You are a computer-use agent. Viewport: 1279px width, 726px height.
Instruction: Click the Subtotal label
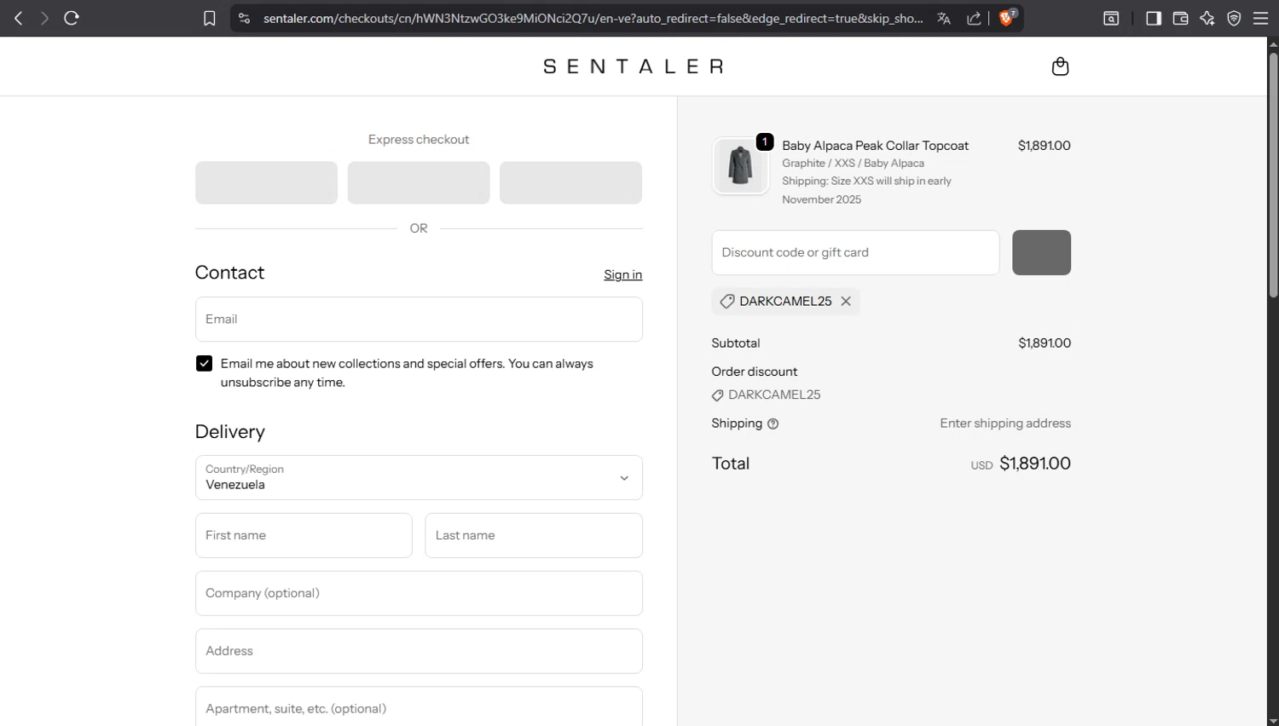pos(736,343)
